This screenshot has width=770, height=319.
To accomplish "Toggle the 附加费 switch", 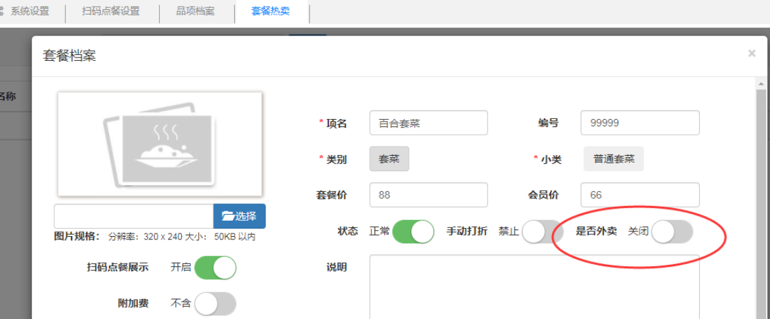I will click(215, 304).
